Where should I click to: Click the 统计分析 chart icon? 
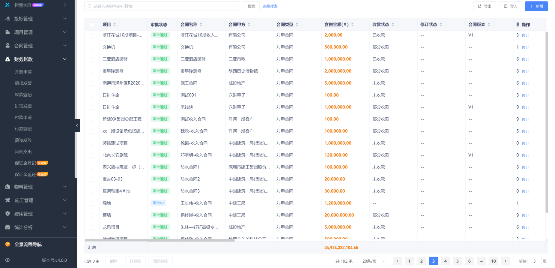click(x=7, y=227)
